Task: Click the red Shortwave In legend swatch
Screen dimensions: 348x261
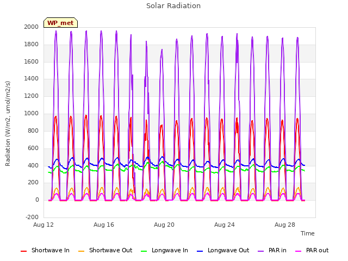Action: (x=23, y=251)
